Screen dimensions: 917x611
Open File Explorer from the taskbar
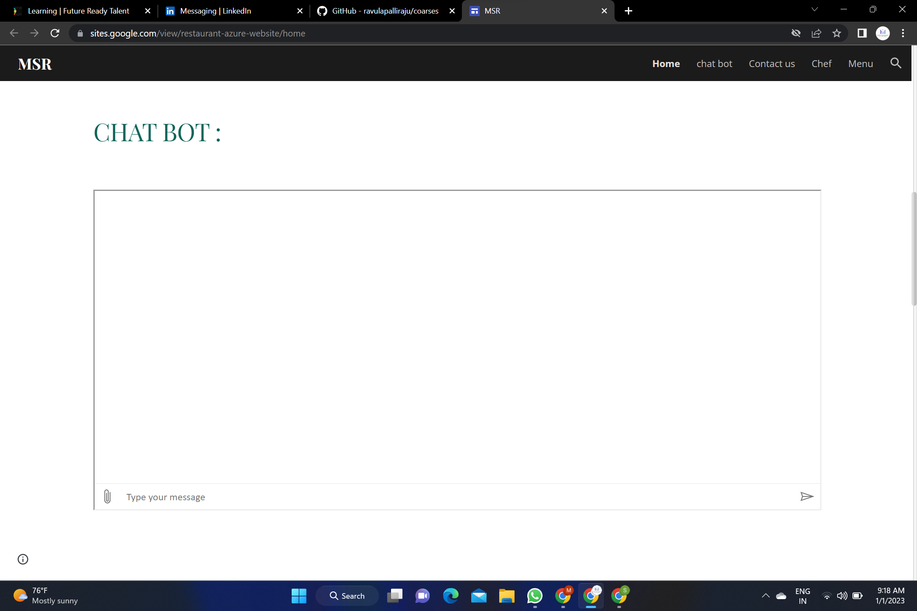click(x=506, y=596)
